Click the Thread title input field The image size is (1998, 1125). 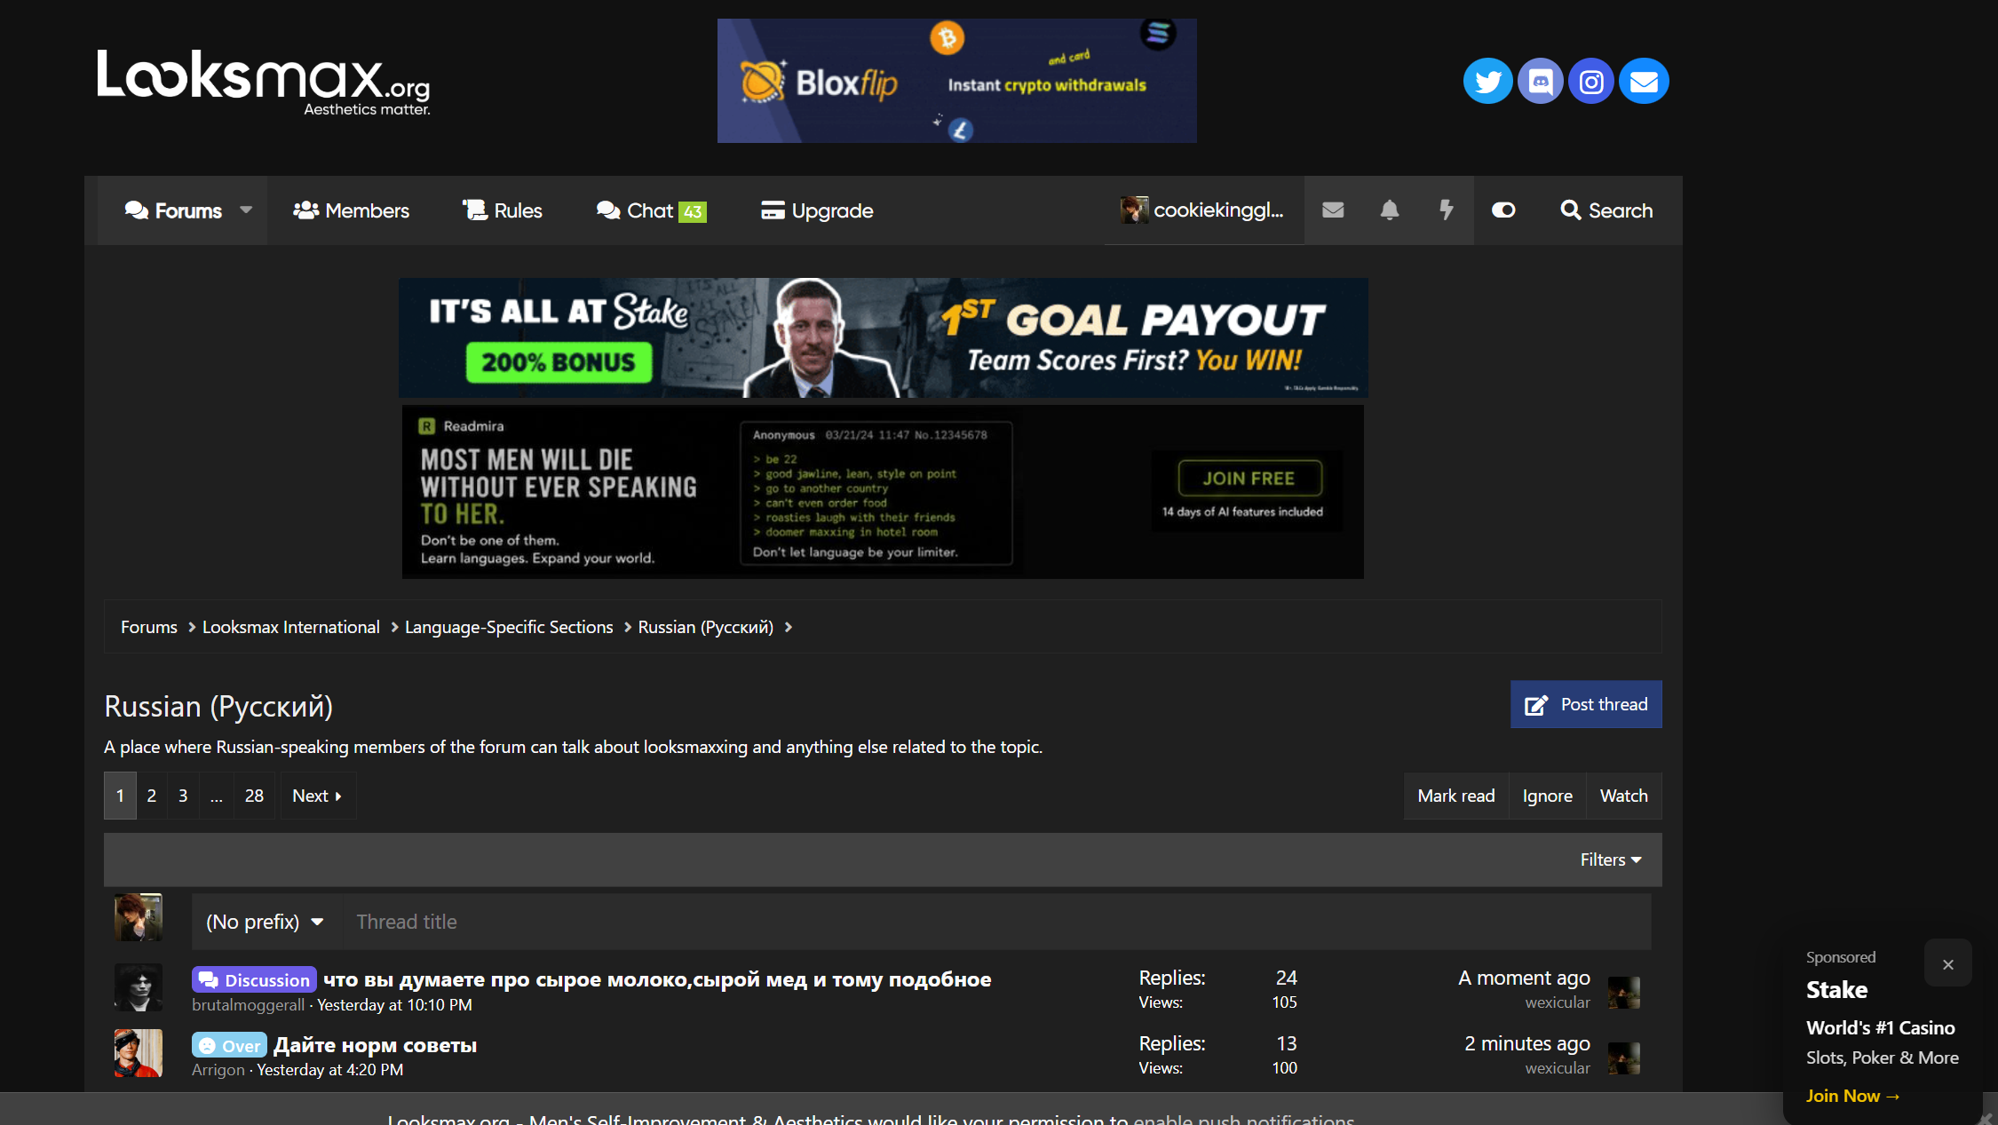point(996,922)
